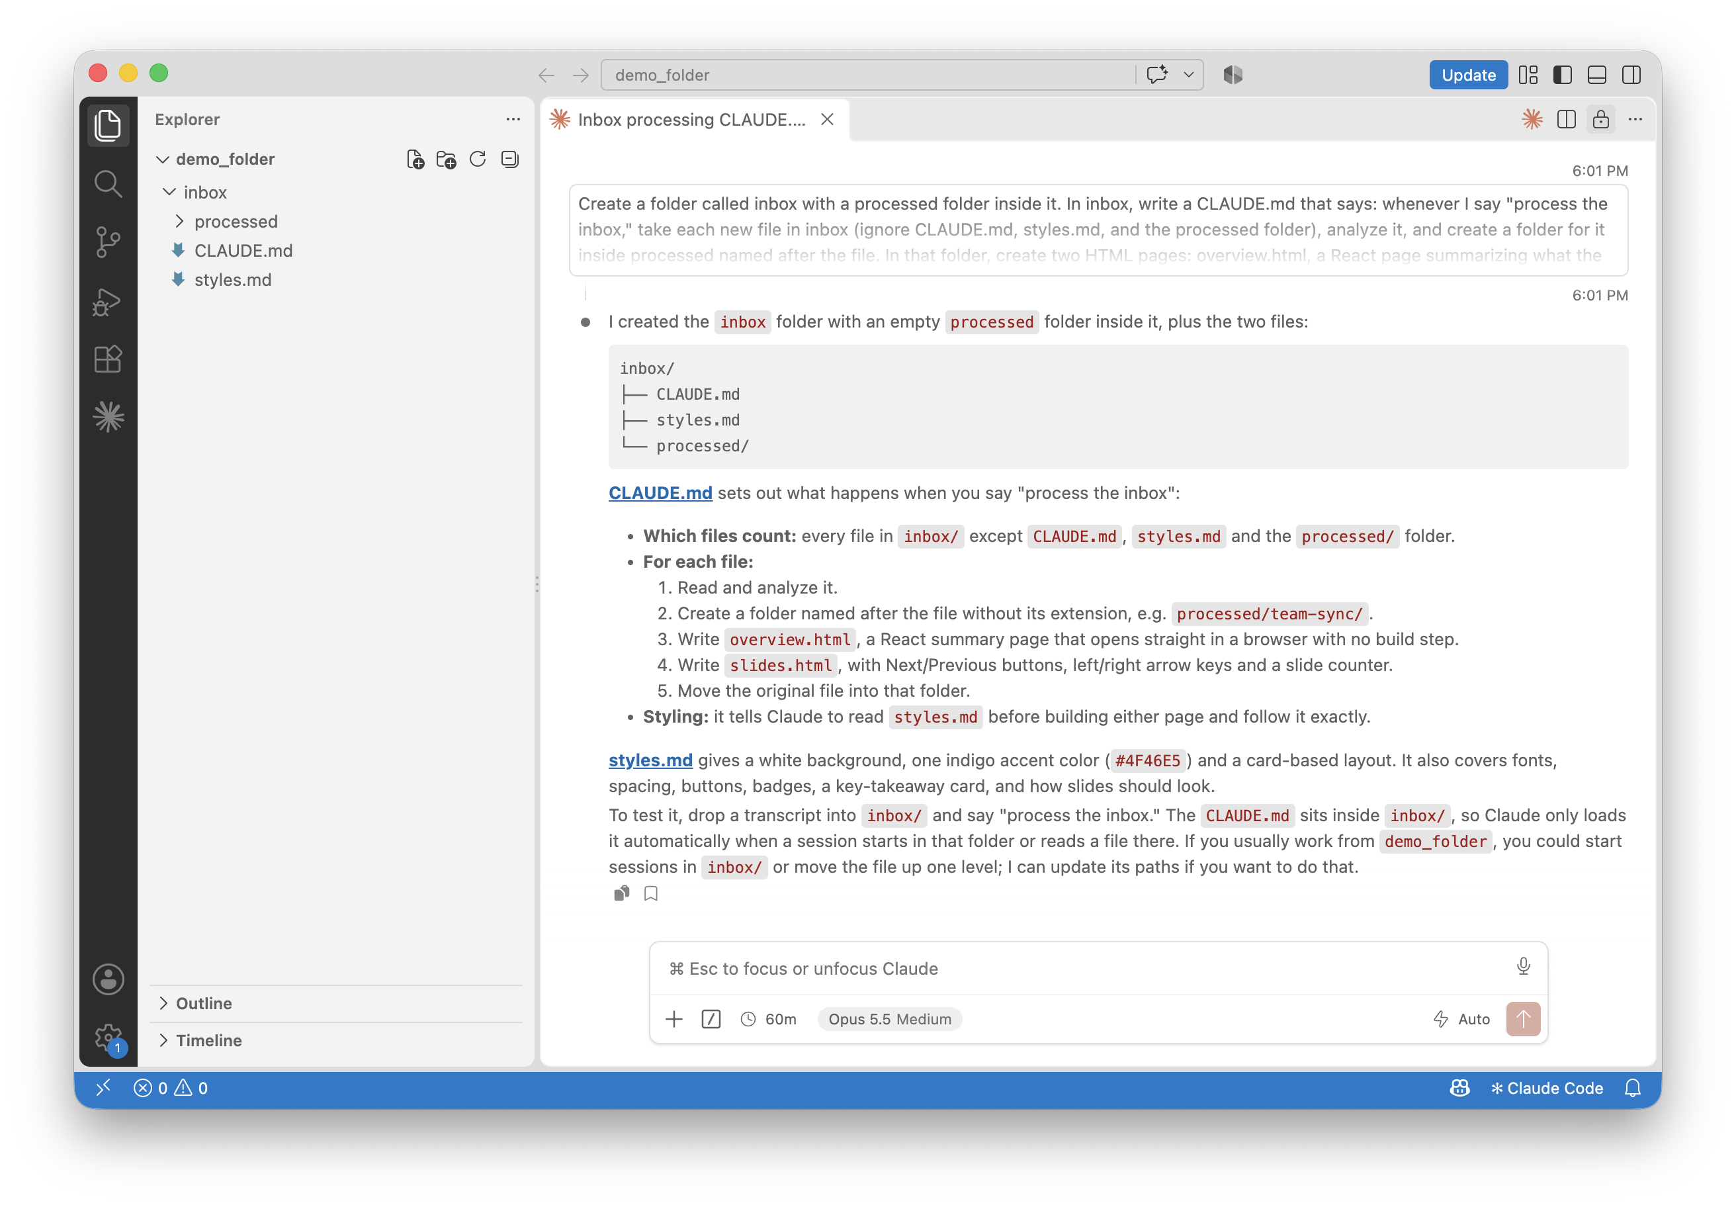Image resolution: width=1736 pixels, height=1207 pixels.
Task: Toggle the primary side bar
Action: [1562, 75]
